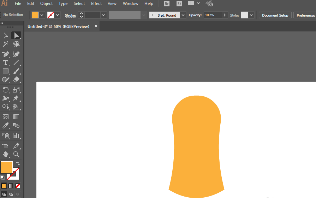Select the Gradient tool
This screenshot has height=198, width=316.
point(16,117)
